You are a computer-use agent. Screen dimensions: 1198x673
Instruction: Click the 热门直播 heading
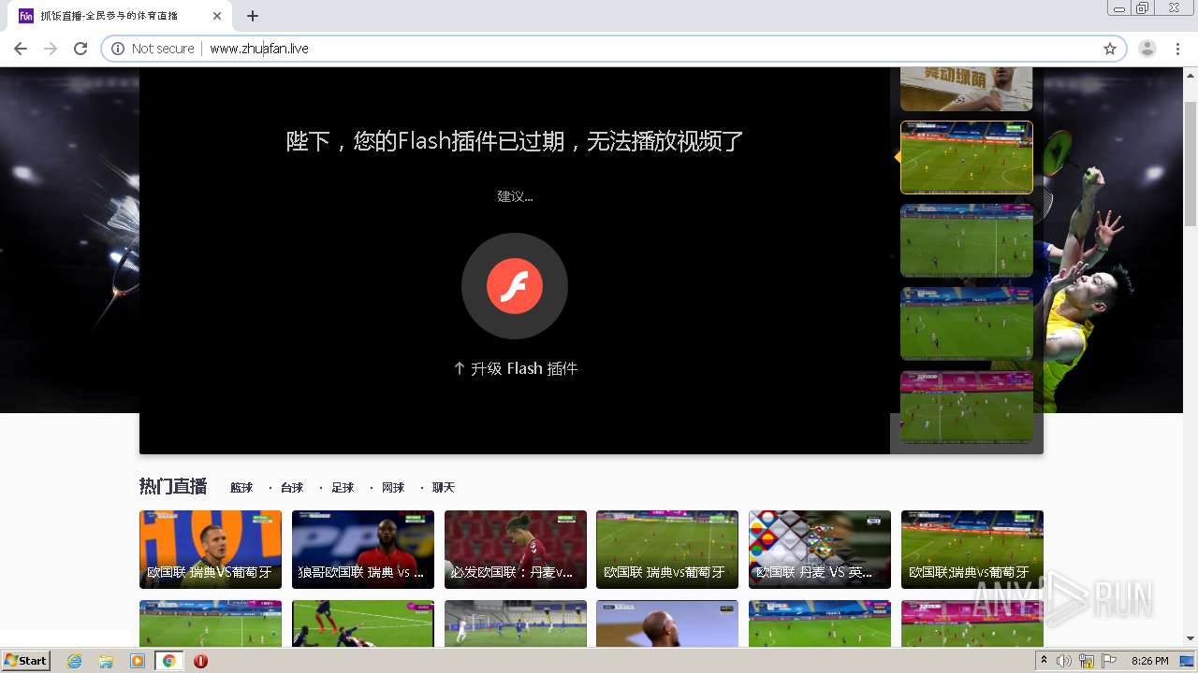(x=173, y=487)
